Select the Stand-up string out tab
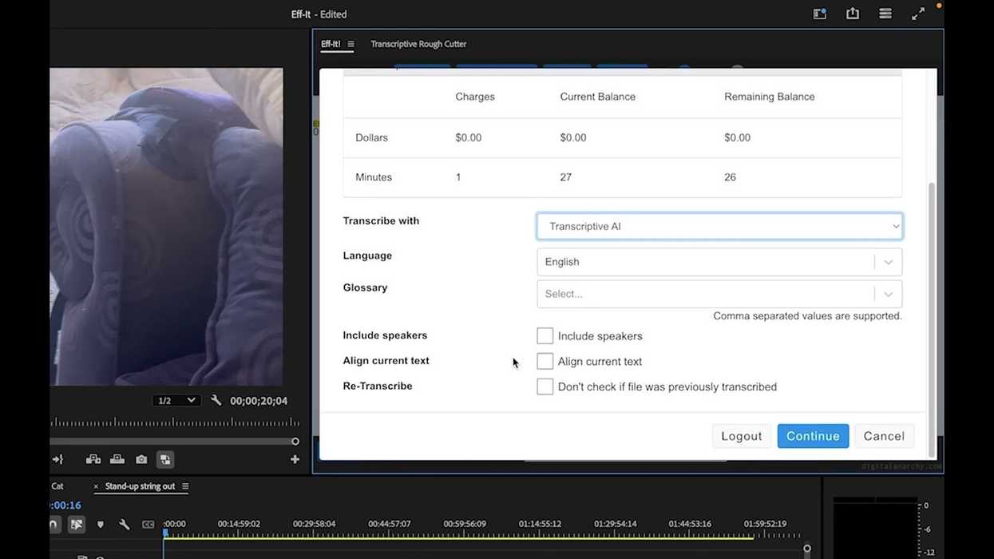 (140, 486)
